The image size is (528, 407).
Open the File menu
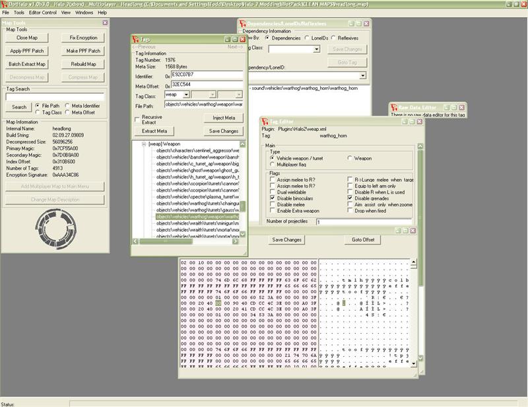click(x=5, y=13)
